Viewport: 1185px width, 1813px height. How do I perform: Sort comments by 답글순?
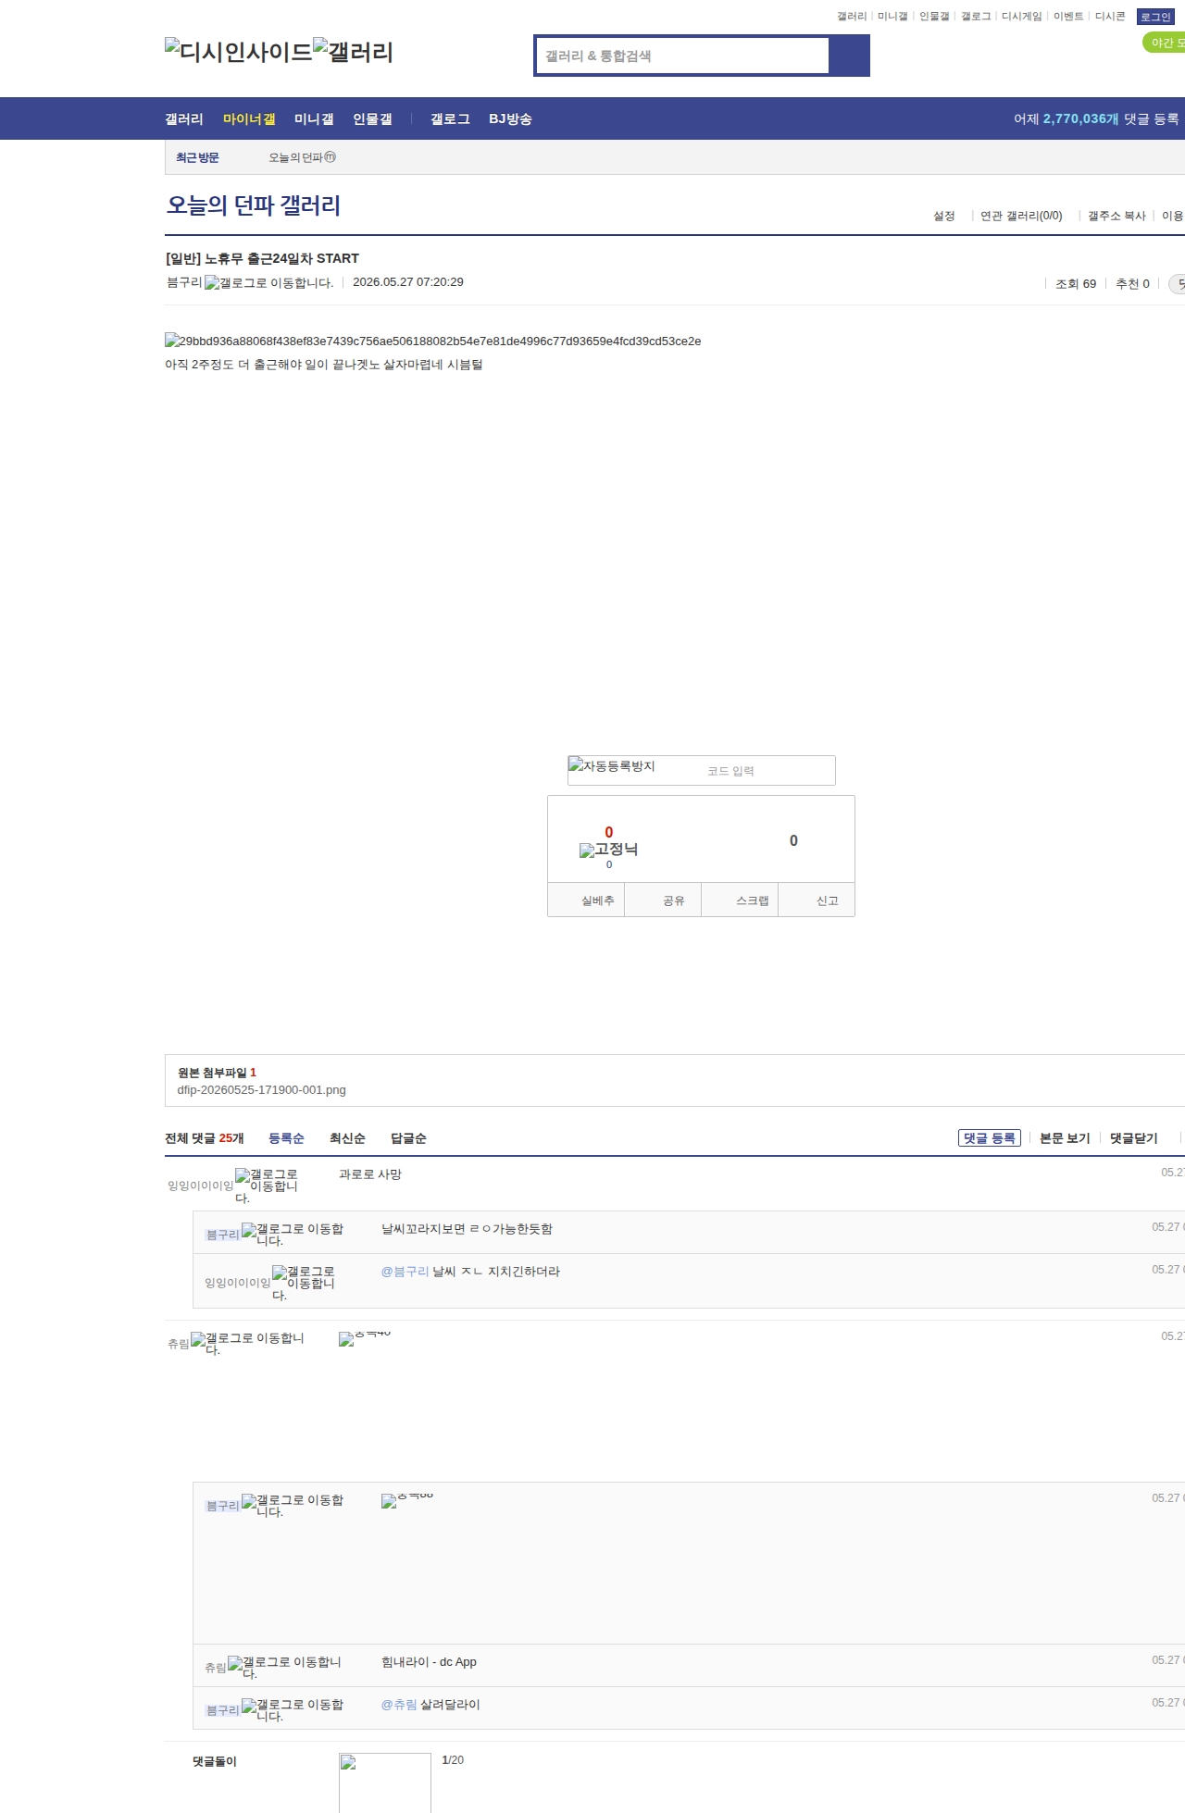(408, 1138)
